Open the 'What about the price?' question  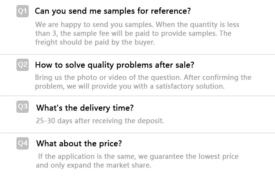point(79,143)
